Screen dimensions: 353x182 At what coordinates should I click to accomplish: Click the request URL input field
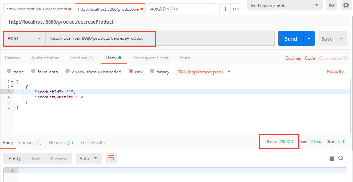click(160, 38)
